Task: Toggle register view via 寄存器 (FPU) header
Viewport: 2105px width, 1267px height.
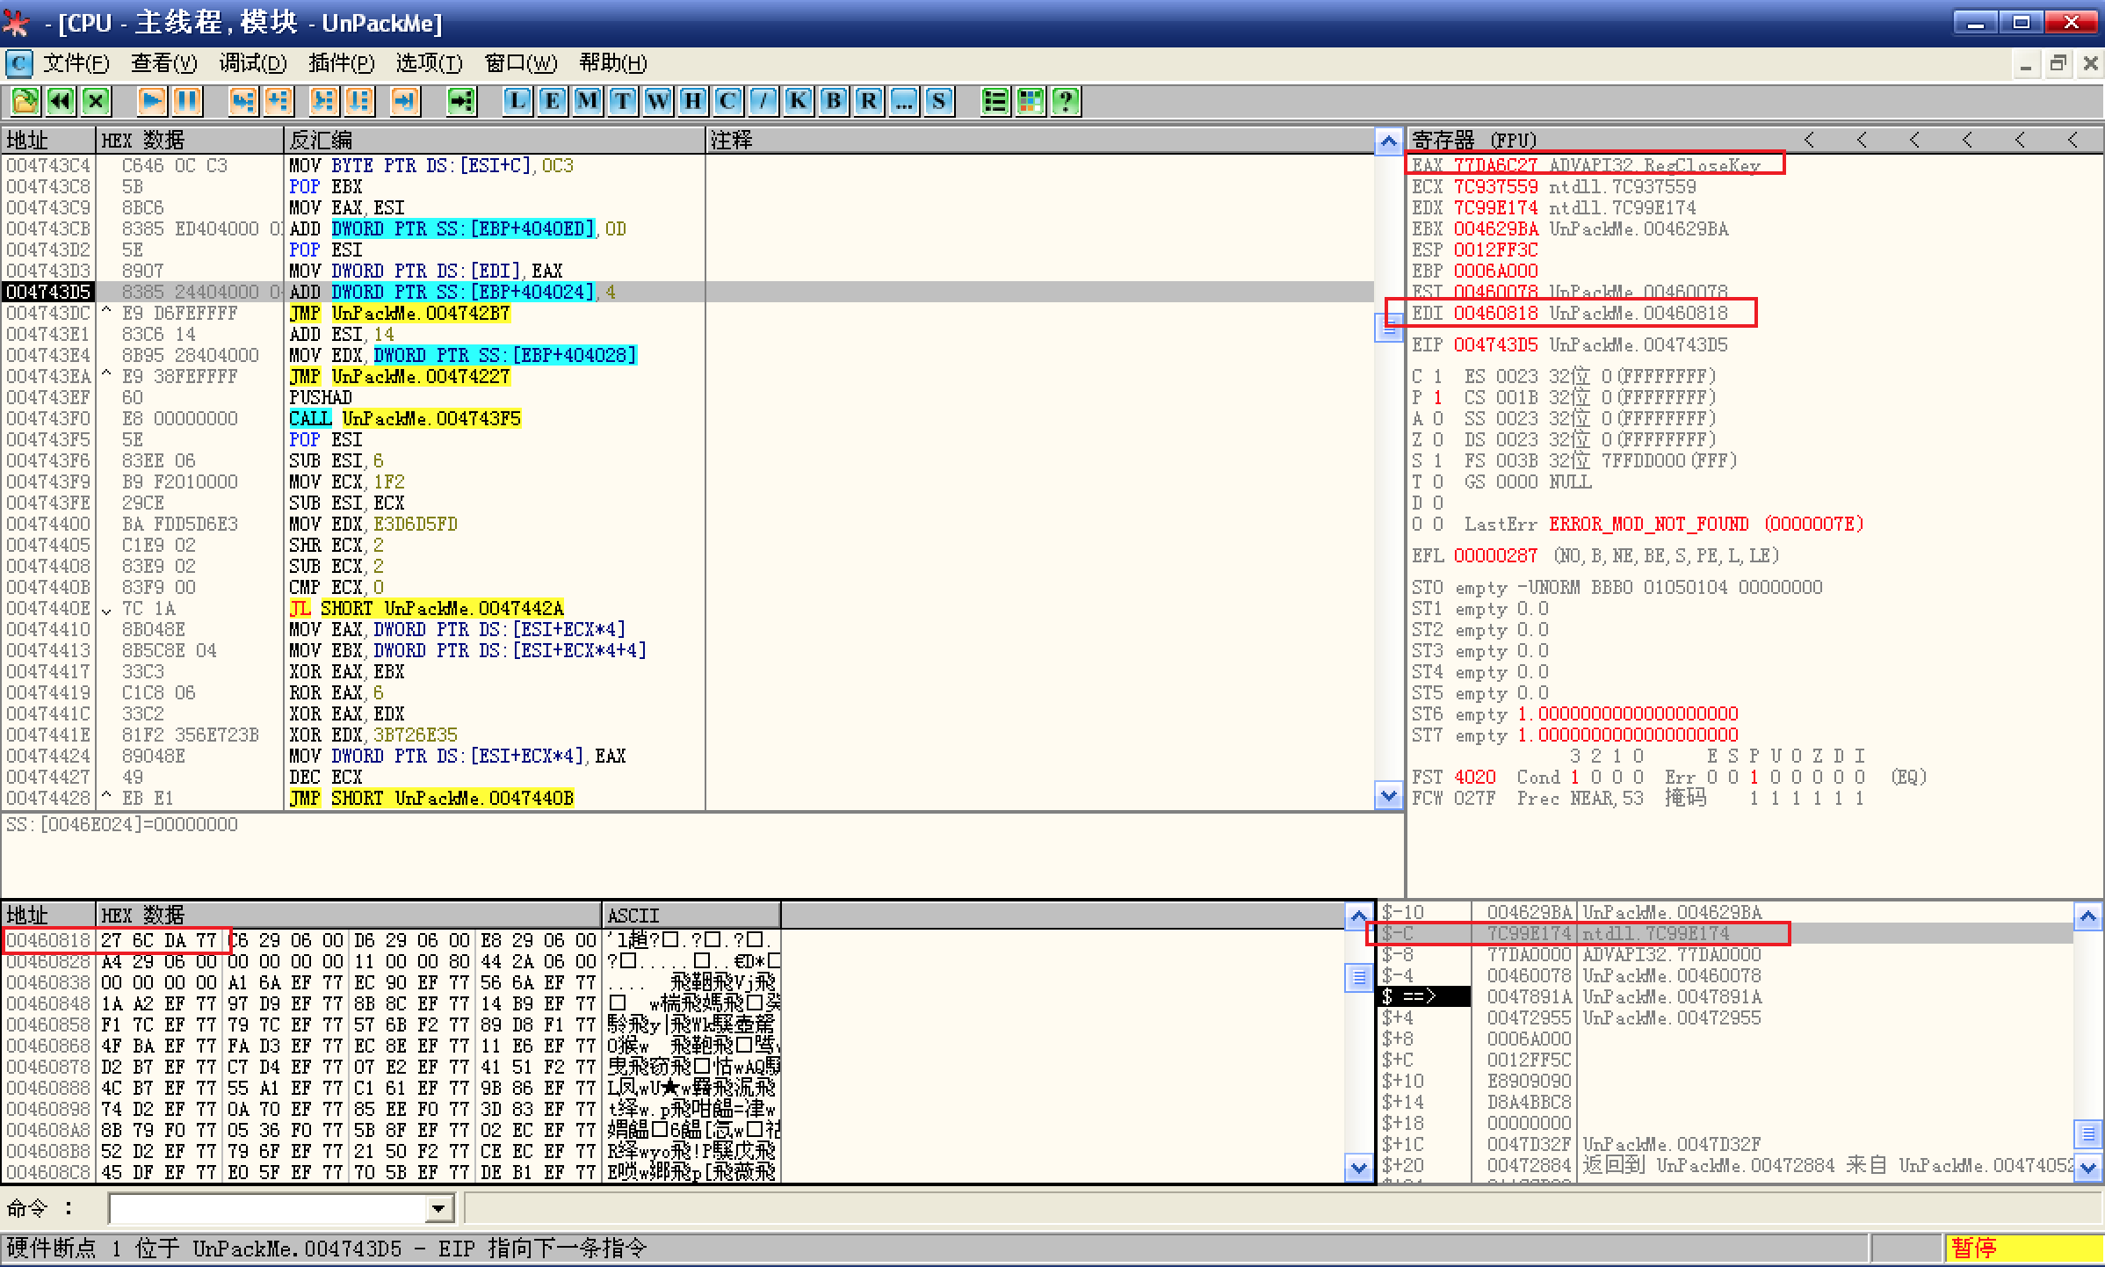Action: tap(1474, 140)
